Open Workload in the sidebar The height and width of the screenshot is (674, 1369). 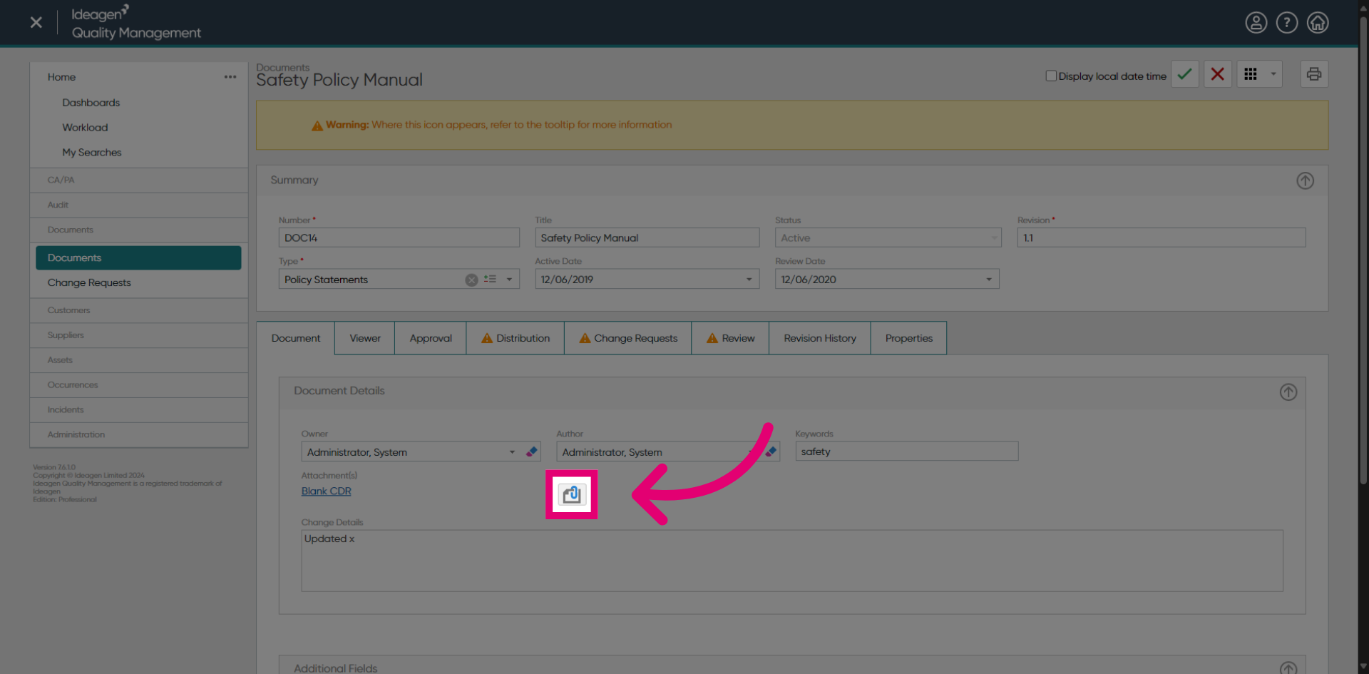click(85, 128)
